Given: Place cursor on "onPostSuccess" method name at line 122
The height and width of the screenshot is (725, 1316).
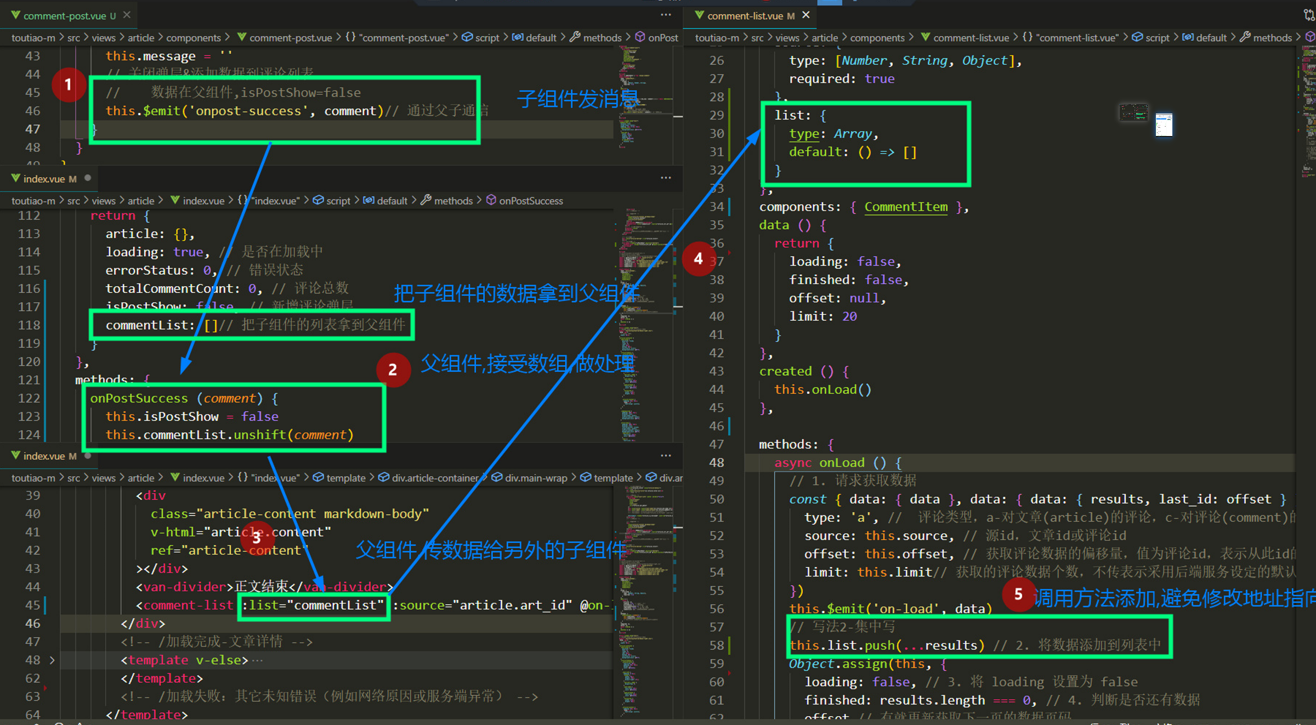Looking at the screenshot, I should pos(139,398).
